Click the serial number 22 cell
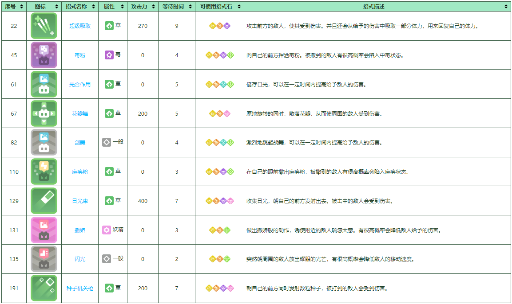 [14, 26]
